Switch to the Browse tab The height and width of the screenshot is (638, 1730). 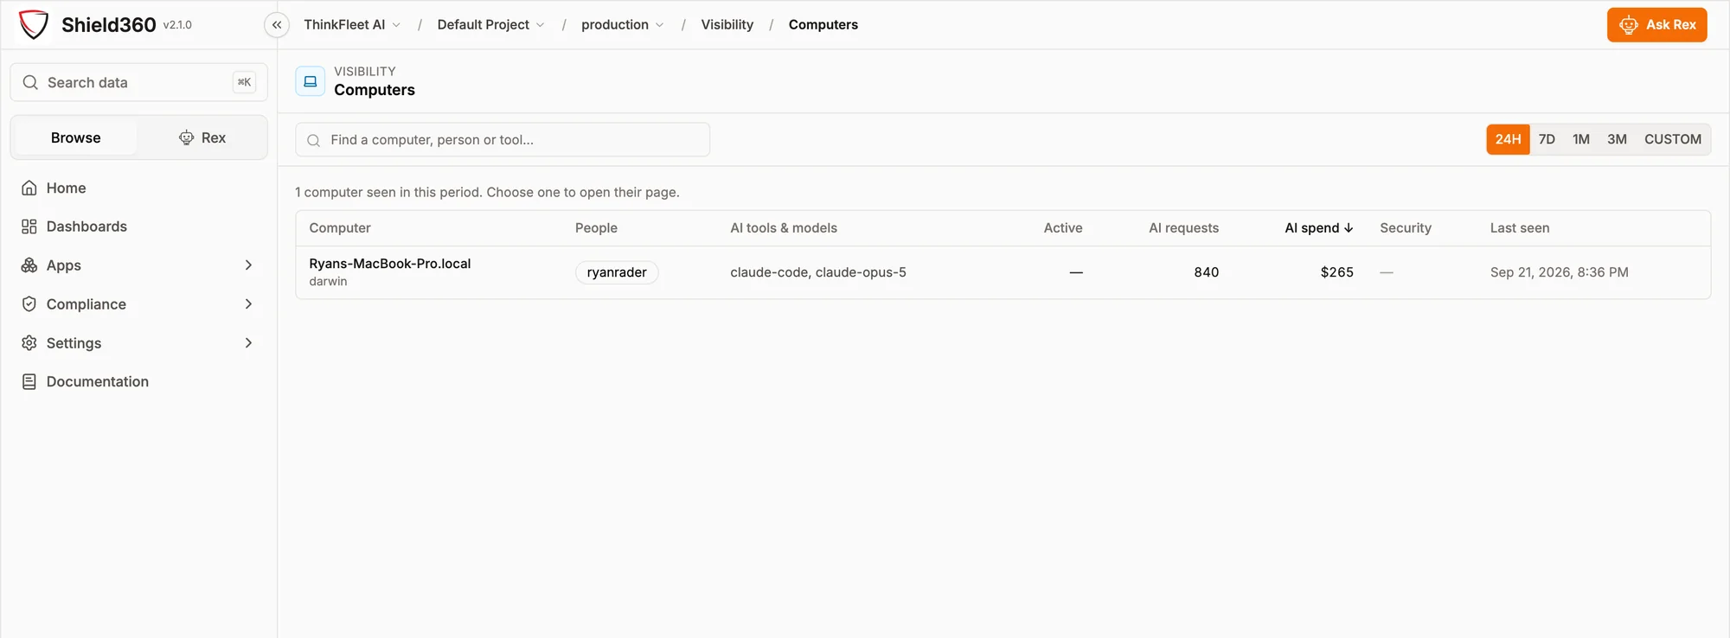(x=76, y=137)
